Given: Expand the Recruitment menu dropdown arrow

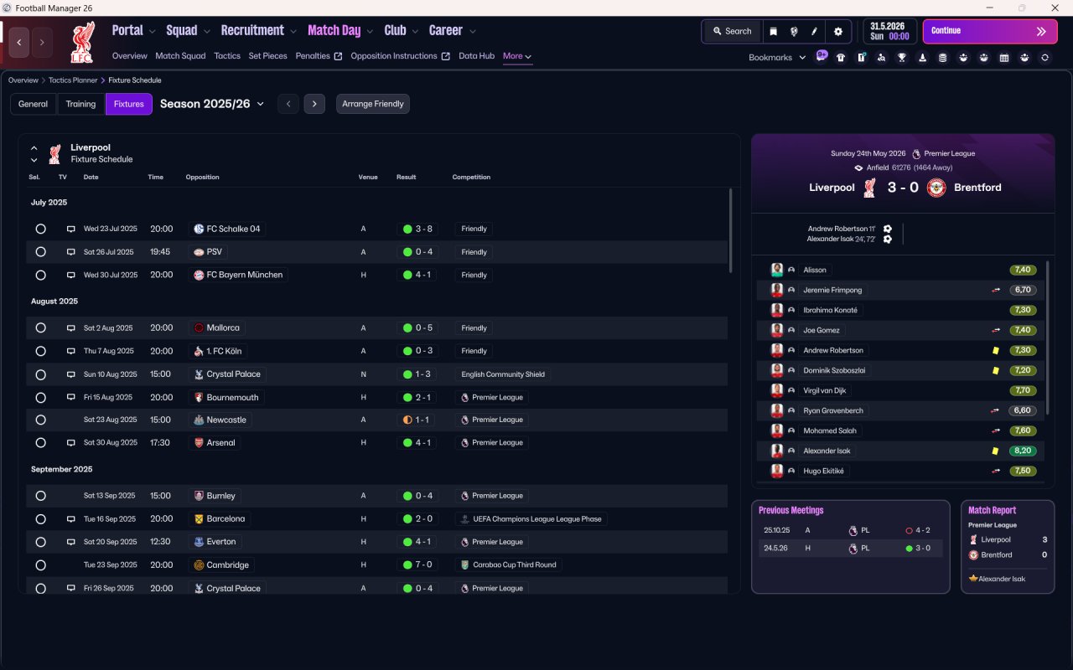Looking at the screenshot, I should point(293,32).
